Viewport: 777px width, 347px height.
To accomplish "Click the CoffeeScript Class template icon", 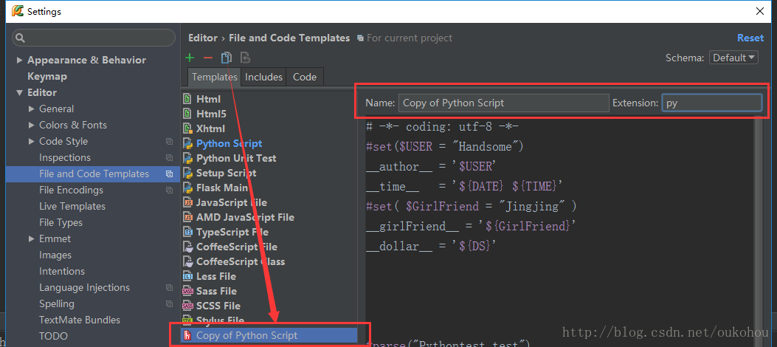I will click(188, 262).
